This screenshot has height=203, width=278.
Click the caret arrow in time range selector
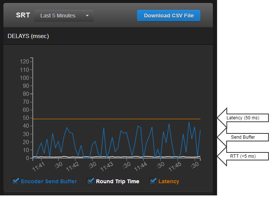click(x=87, y=16)
